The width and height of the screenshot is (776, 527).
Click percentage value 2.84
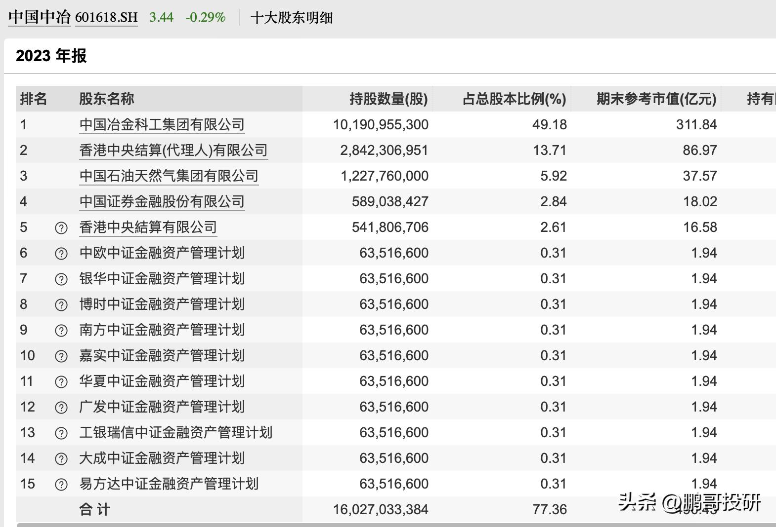point(554,202)
